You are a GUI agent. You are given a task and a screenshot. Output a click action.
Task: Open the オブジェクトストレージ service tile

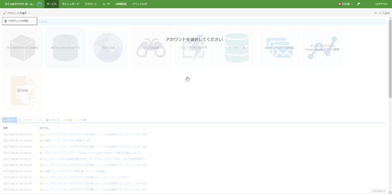coord(65,48)
